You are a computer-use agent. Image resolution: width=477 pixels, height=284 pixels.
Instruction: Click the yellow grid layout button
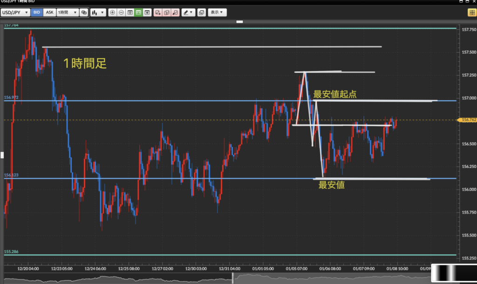coord(471,13)
